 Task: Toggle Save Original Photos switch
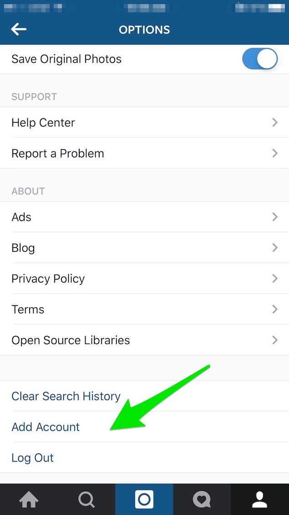pyautogui.click(x=260, y=59)
